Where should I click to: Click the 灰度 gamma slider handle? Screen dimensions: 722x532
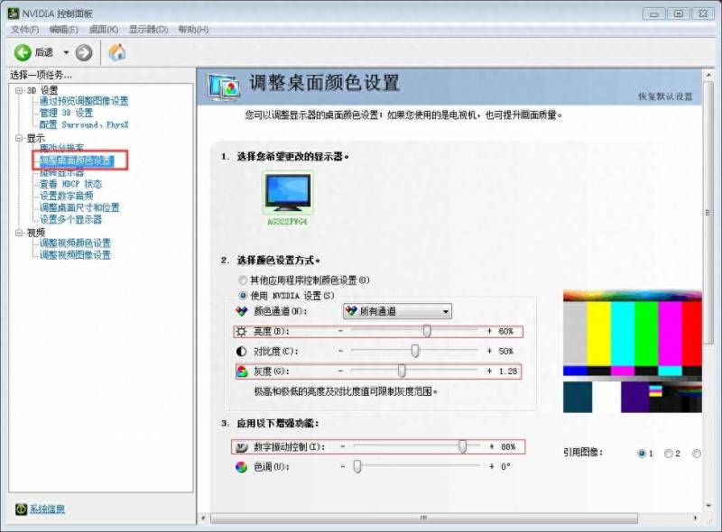coord(402,371)
